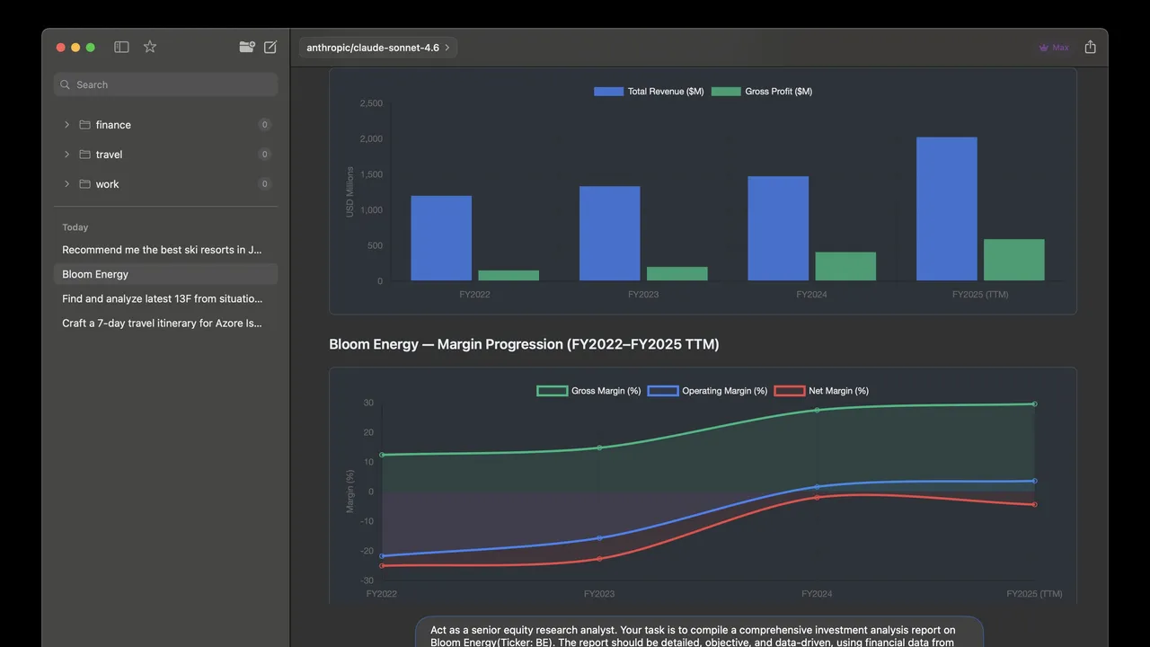The width and height of the screenshot is (1150, 647).
Task: Click the share icon in the top right
Action: tap(1090, 47)
